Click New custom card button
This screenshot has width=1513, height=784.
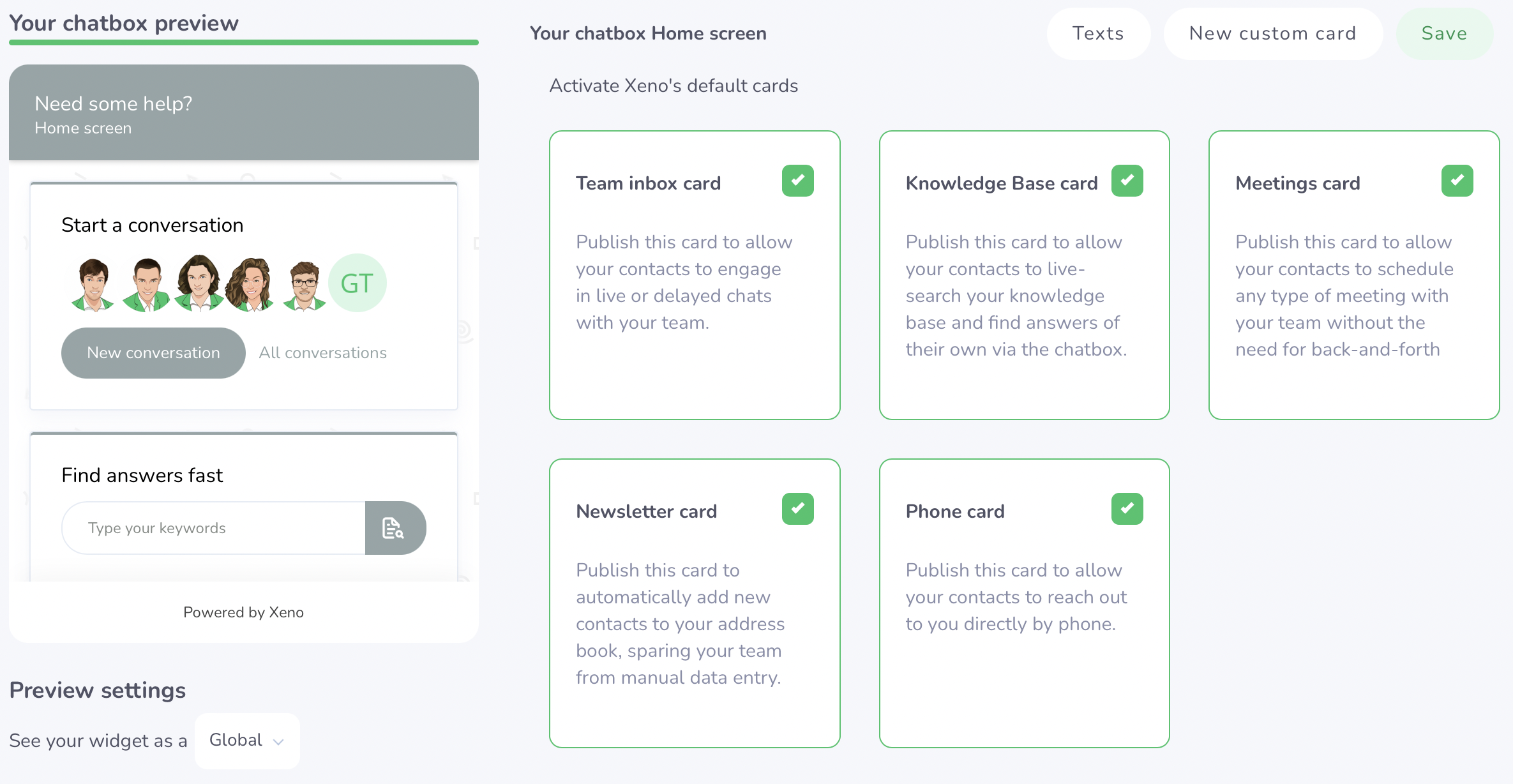tap(1272, 33)
